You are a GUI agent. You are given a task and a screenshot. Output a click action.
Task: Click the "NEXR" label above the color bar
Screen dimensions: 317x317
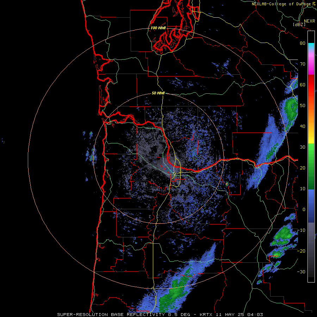click(310, 21)
